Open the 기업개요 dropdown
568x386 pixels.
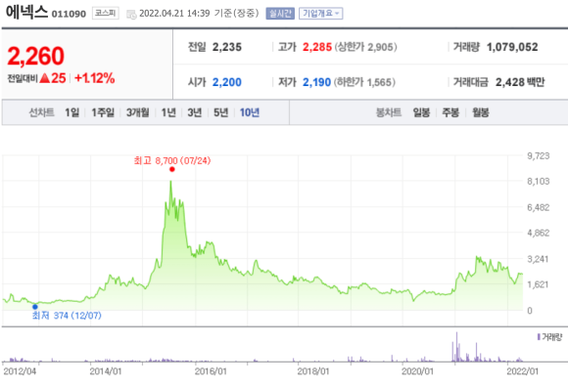click(x=320, y=14)
